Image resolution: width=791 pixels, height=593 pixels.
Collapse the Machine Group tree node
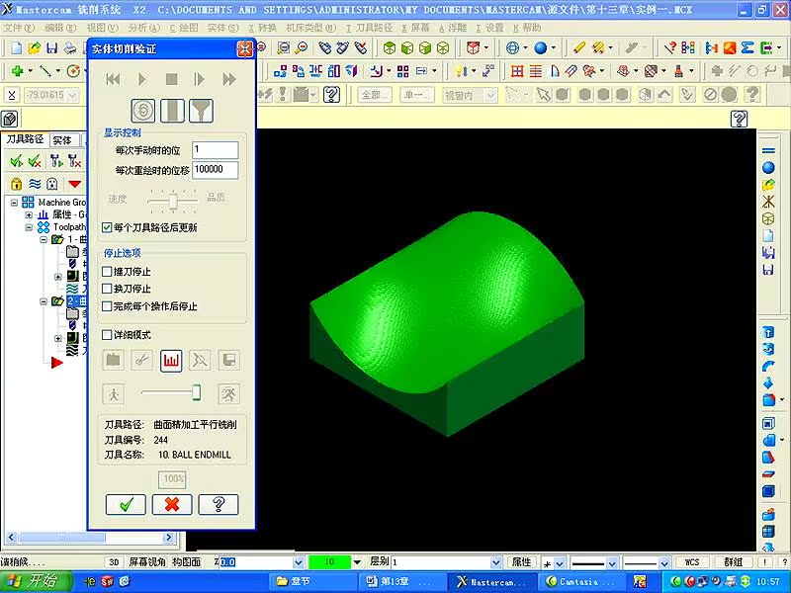(x=14, y=203)
